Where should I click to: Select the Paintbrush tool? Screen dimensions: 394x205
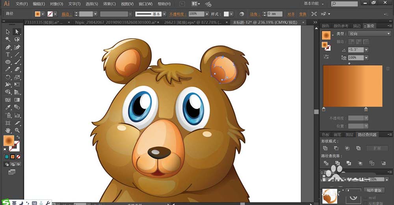17,62
